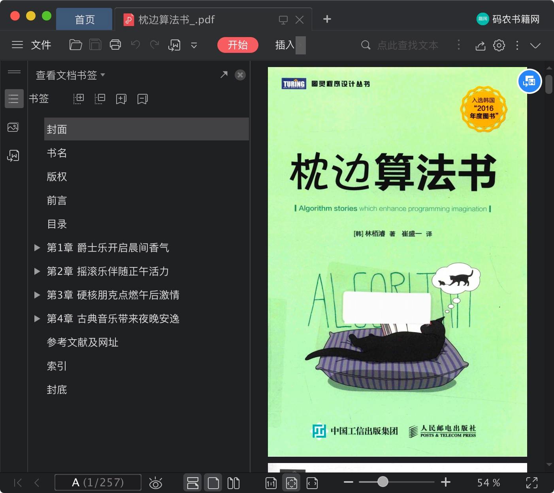Screen dimensions: 554x493
Task: Click the zoom slider handle
Action: [x=383, y=482]
